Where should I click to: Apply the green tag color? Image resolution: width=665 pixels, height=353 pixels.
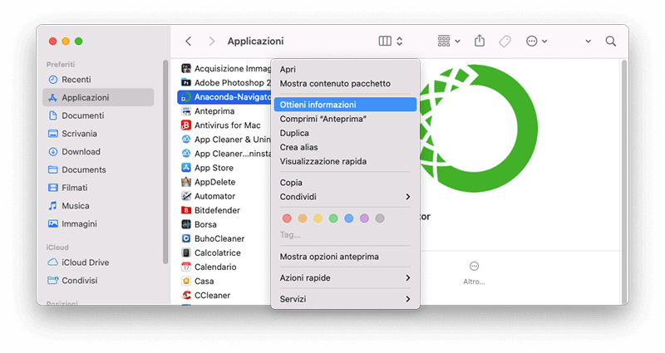coord(333,218)
